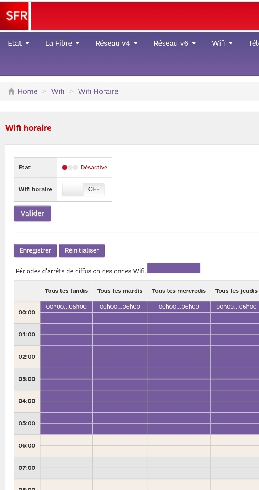Click the SFR logo
259x490 pixels.
[16, 16]
